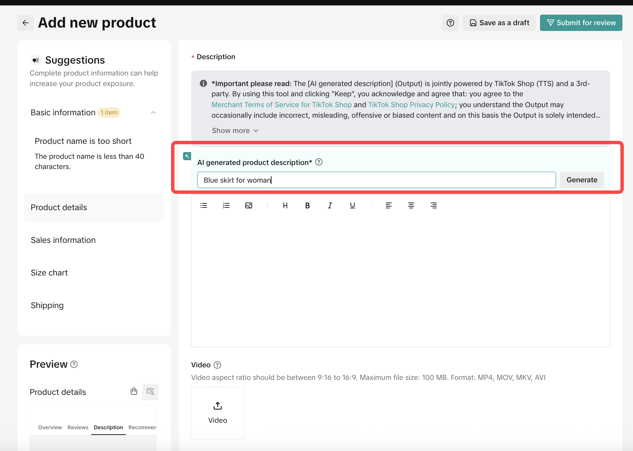Toggle italic formatting
This screenshot has height=451, width=633.
(x=330, y=205)
